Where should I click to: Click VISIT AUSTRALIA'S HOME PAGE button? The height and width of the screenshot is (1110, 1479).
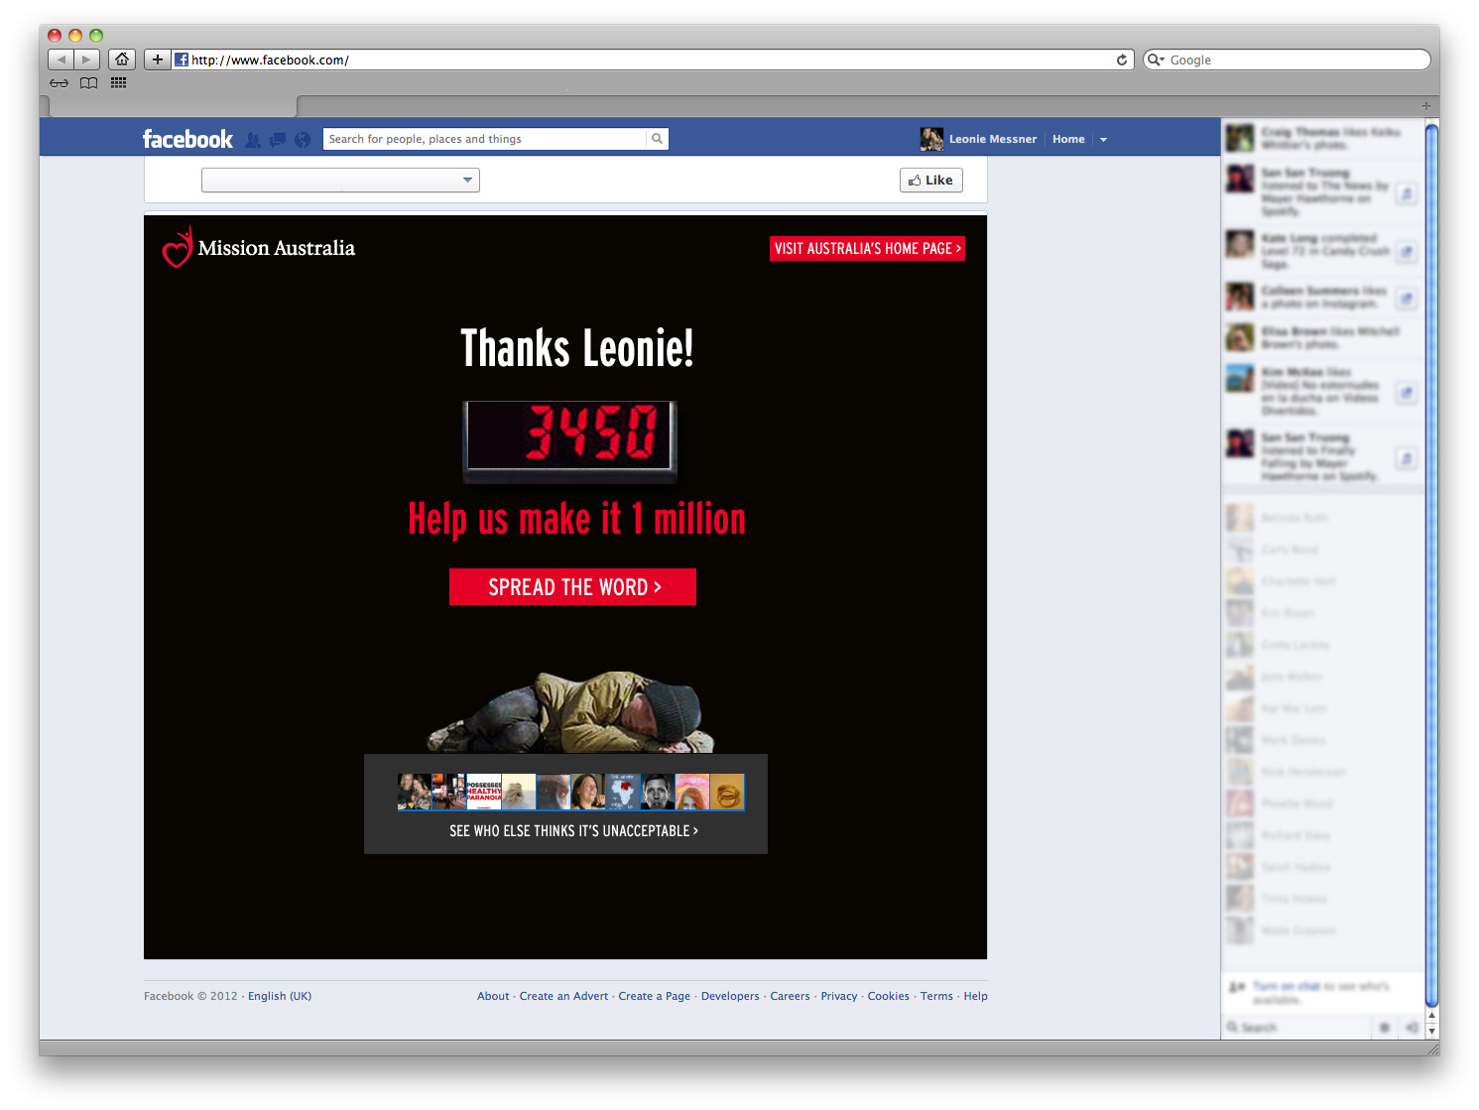tap(868, 249)
